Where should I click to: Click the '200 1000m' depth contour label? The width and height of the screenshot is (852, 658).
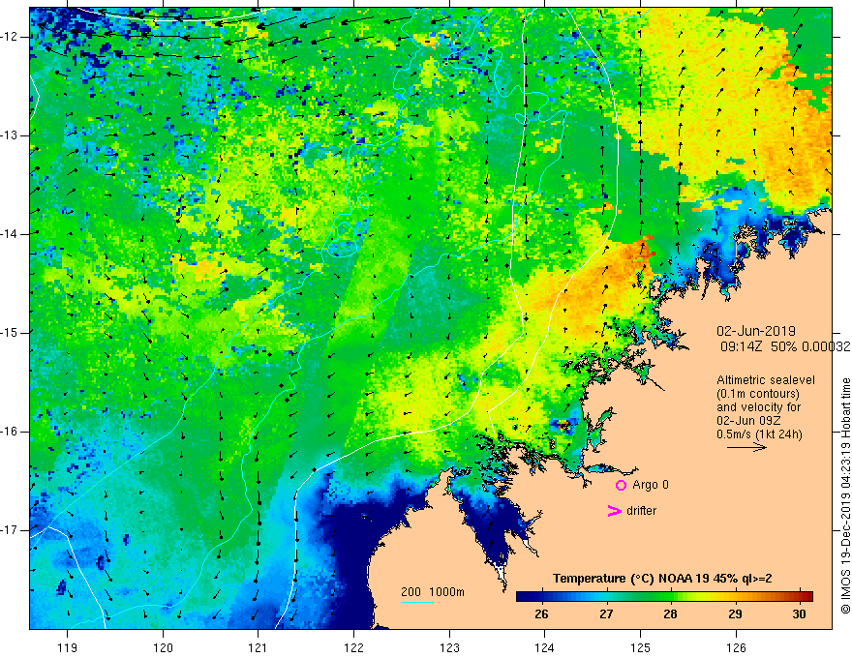pos(433,592)
